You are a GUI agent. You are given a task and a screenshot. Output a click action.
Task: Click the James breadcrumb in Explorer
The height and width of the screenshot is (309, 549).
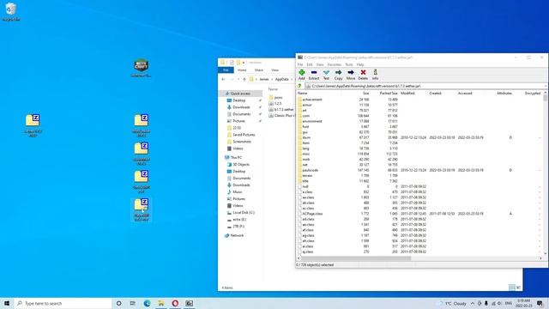point(264,80)
